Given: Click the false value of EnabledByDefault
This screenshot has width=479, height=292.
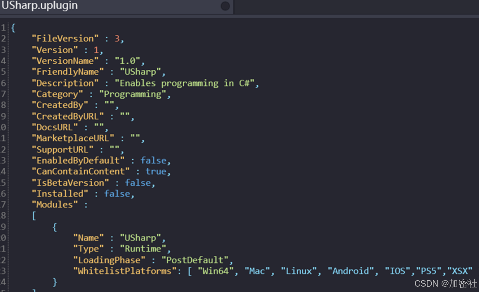Looking at the screenshot, I should tap(153, 160).
